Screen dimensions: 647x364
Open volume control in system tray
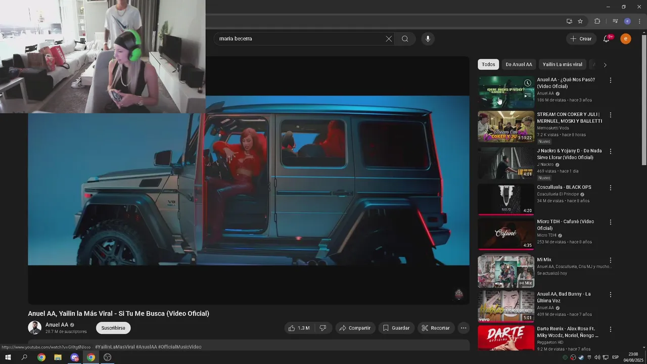click(x=597, y=357)
